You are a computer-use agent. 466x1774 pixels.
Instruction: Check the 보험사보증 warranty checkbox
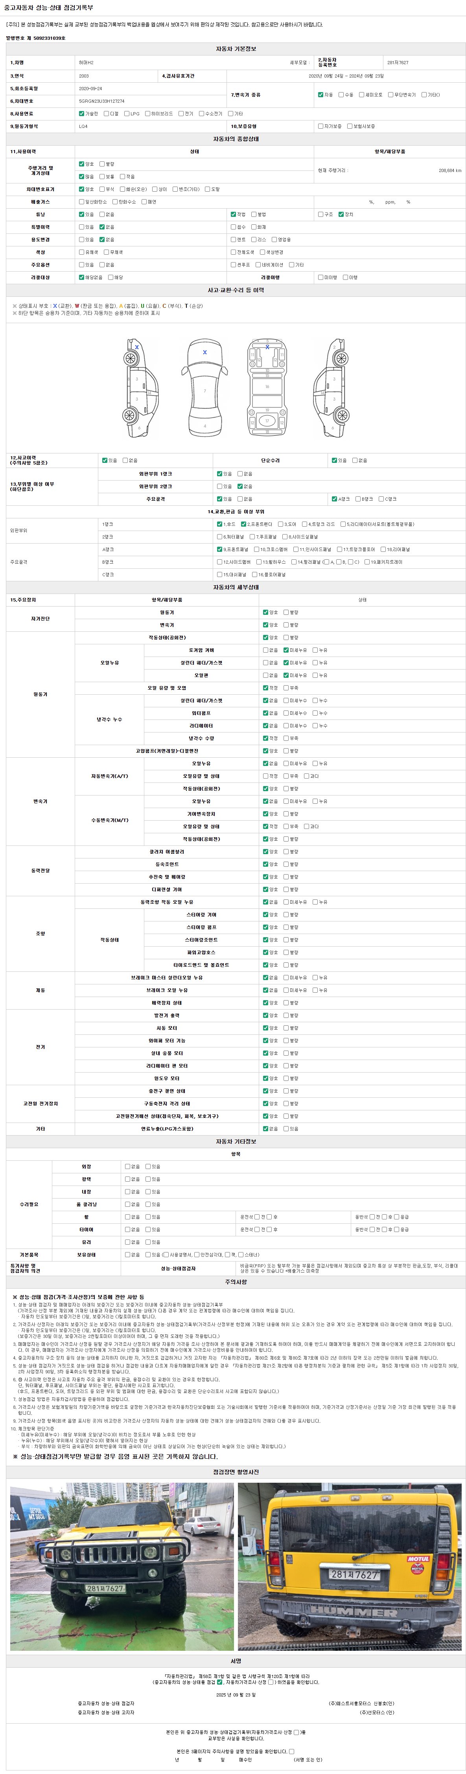point(350,127)
